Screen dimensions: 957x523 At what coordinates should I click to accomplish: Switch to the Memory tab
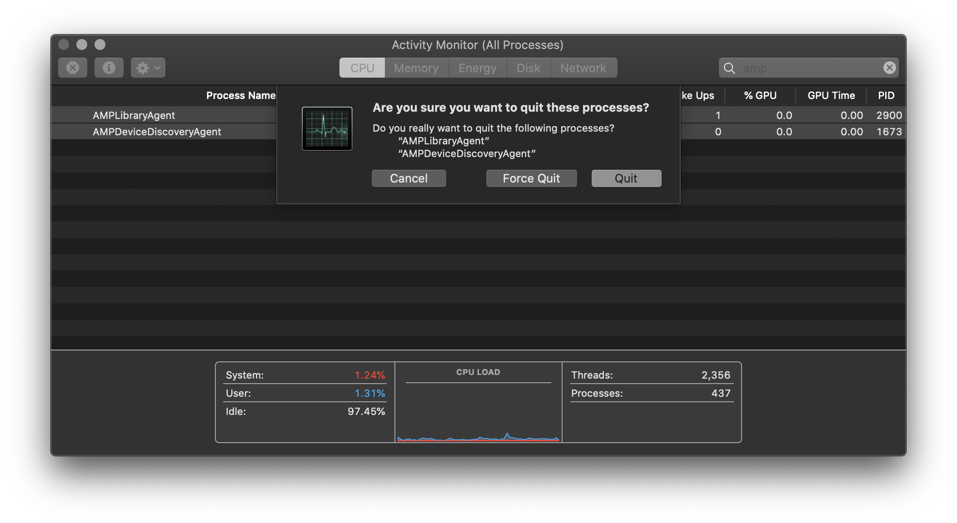click(416, 68)
